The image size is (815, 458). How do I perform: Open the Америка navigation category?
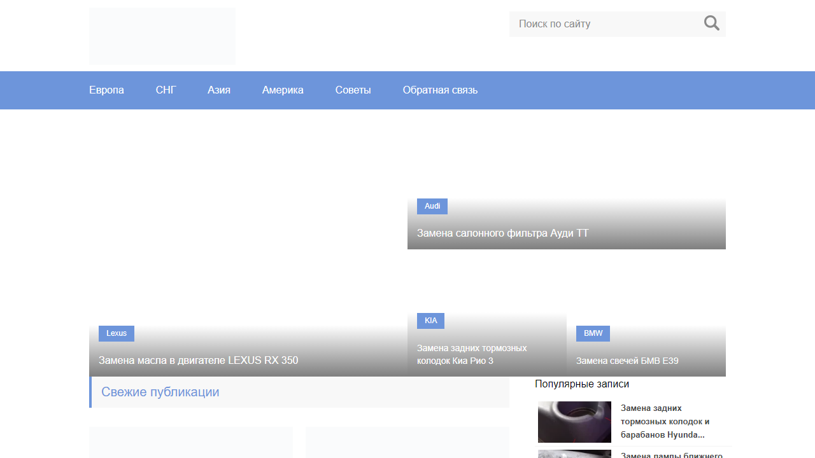pyautogui.click(x=283, y=90)
